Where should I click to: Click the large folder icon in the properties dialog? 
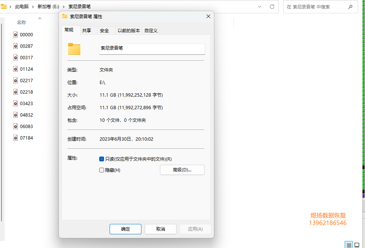click(x=74, y=49)
